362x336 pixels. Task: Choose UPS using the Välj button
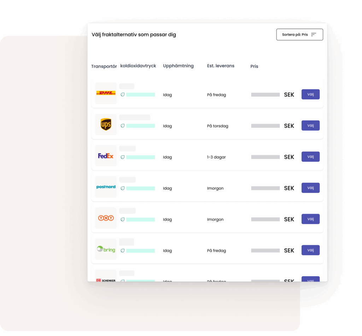tap(310, 125)
